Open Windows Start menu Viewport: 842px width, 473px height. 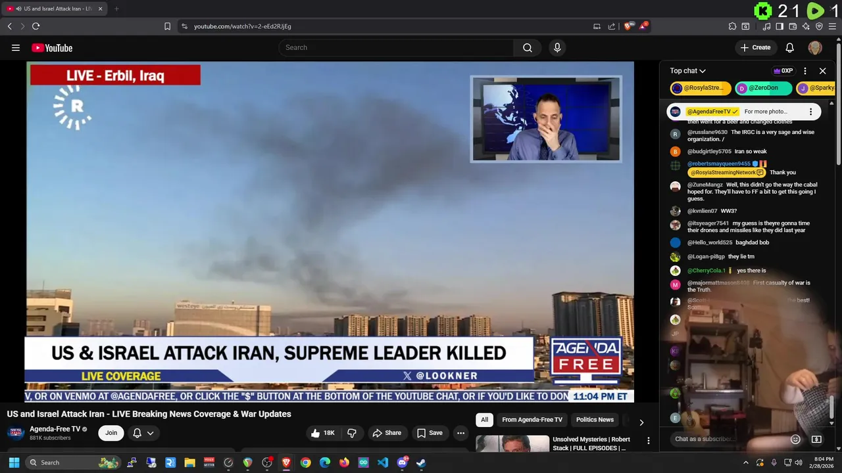pos(14,462)
